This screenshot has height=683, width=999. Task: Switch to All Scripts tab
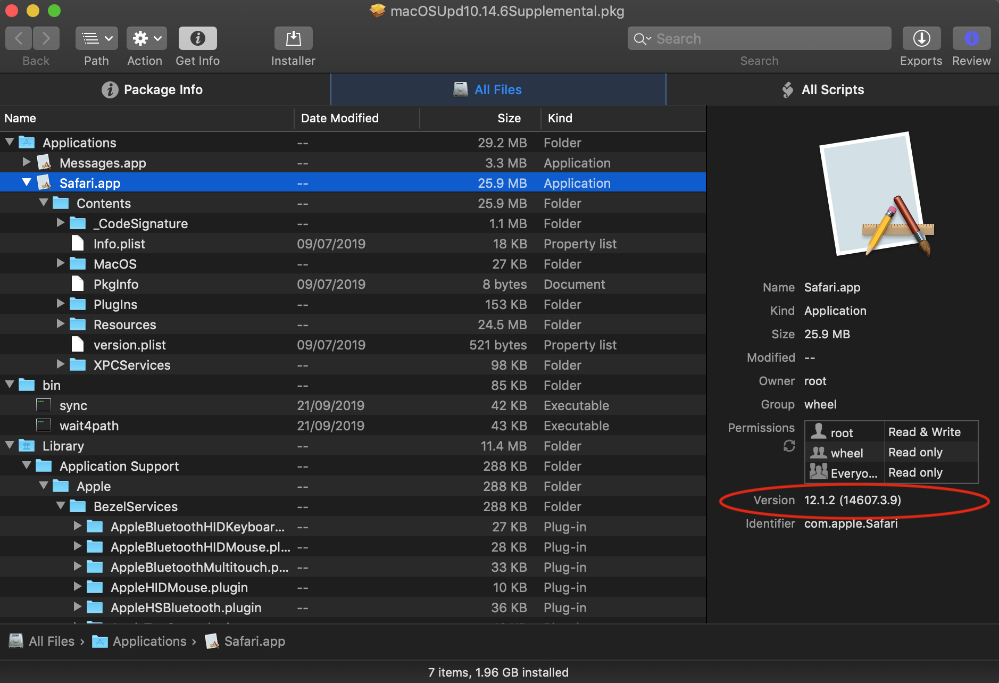[x=832, y=89]
